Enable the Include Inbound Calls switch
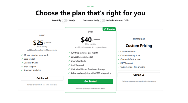 click(103, 21)
